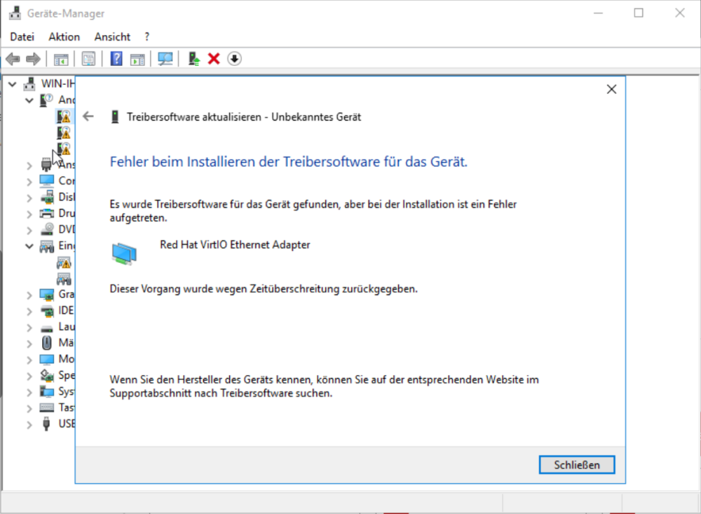Expand the 'Spe' storage controllers category
Screen dimensions: 701x514
[29, 376]
